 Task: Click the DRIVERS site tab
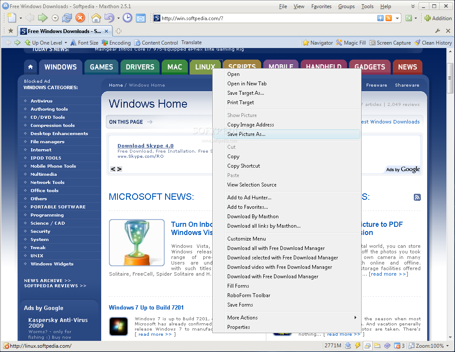click(x=140, y=67)
